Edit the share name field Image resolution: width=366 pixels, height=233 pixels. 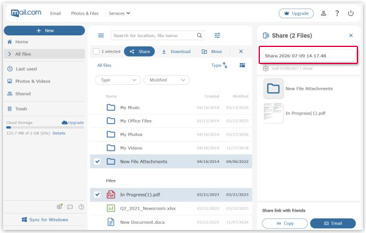coord(308,56)
